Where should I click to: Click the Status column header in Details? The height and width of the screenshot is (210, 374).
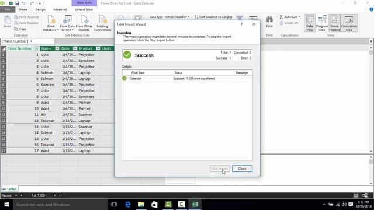(x=178, y=72)
